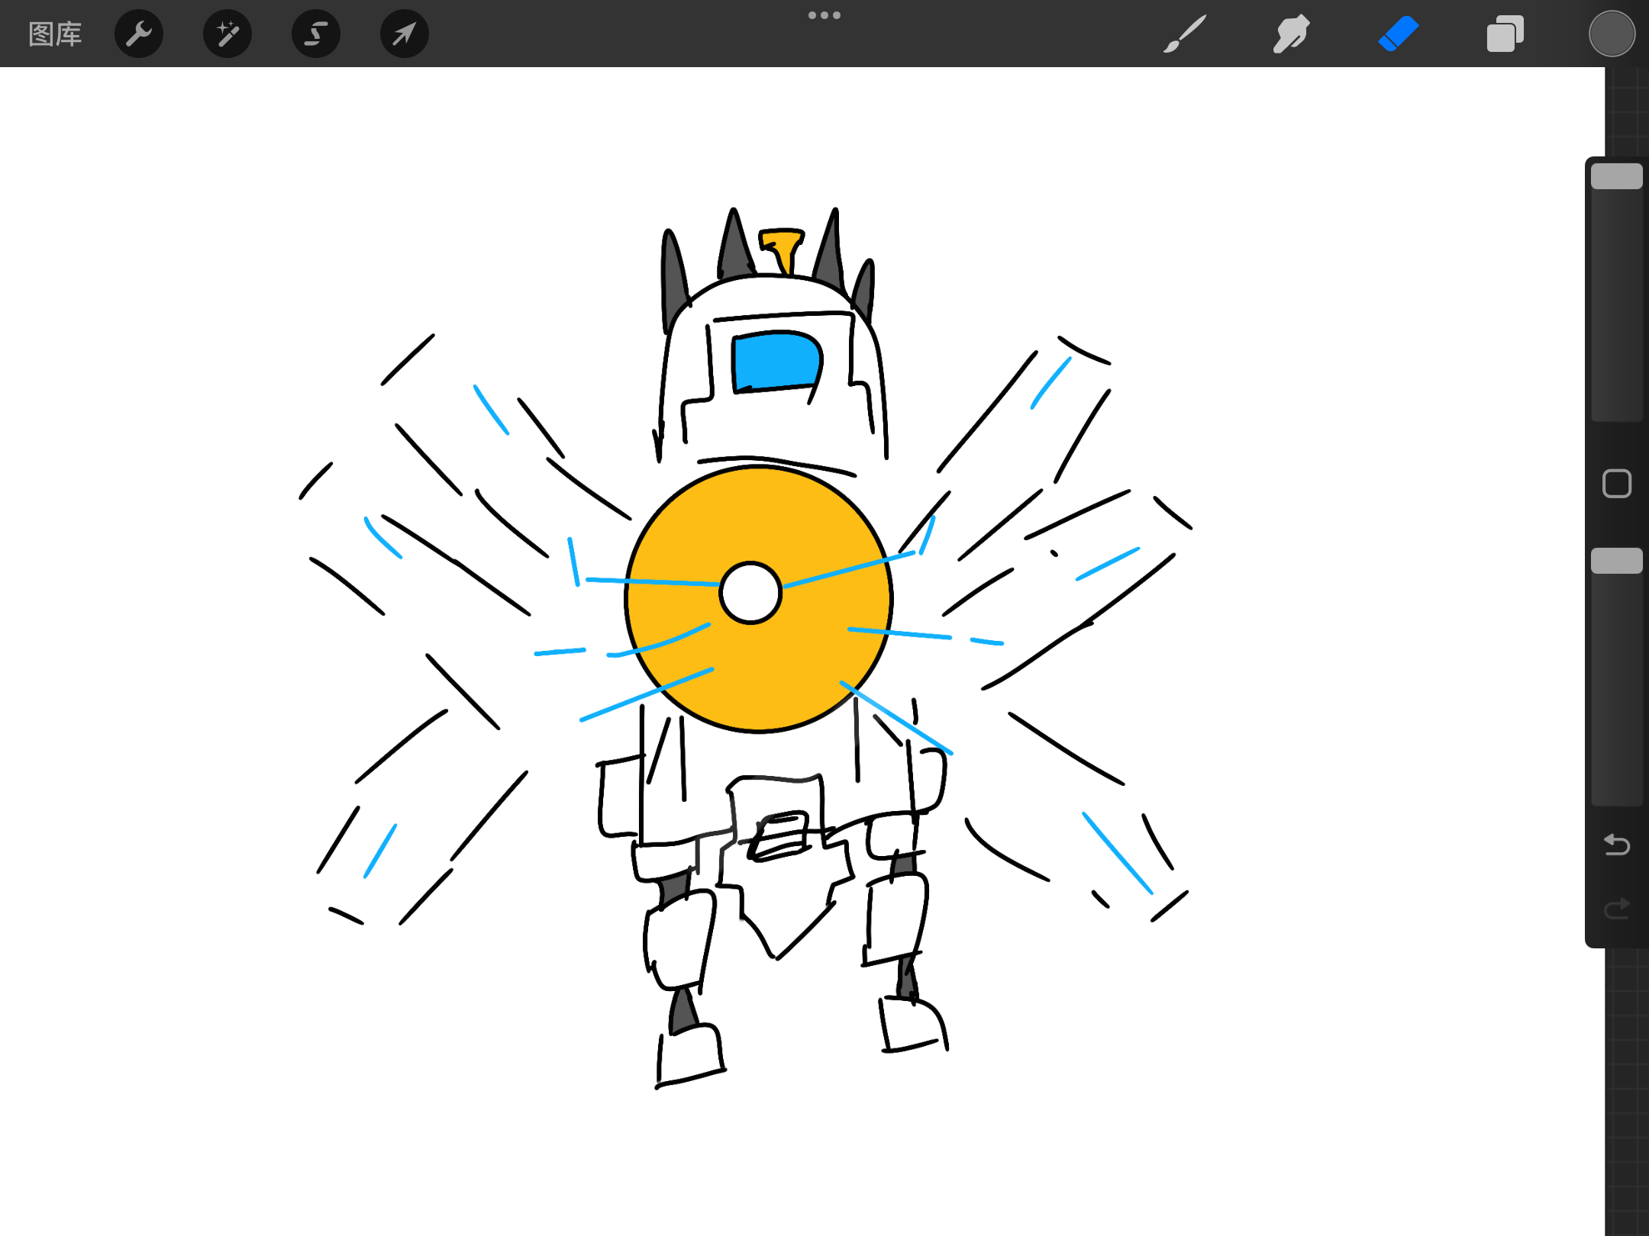Open the Adjustments magic wand menu
This screenshot has height=1236, width=1649.
pyautogui.click(x=228, y=34)
